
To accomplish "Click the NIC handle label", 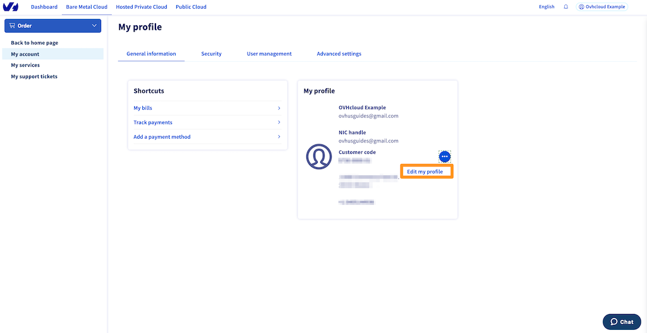I will click(353, 132).
